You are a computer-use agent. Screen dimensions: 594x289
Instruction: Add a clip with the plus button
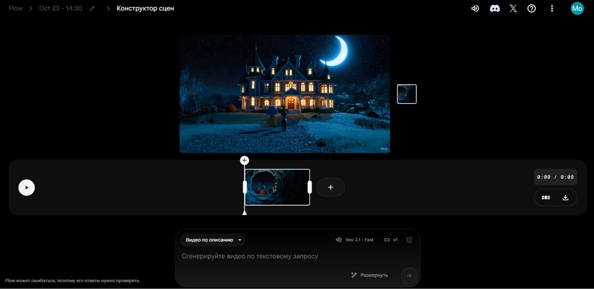tap(330, 187)
